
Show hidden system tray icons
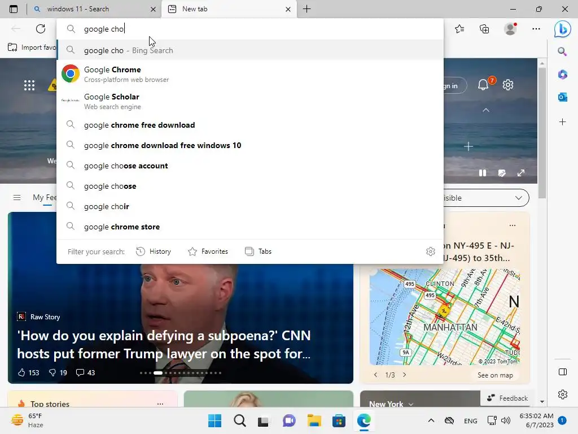click(431, 420)
